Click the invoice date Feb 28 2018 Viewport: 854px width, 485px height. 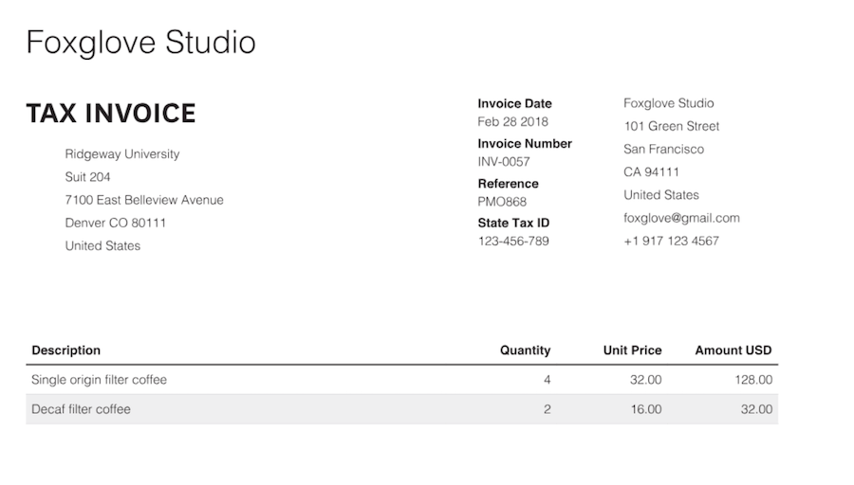pyautogui.click(x=512, y=122)
